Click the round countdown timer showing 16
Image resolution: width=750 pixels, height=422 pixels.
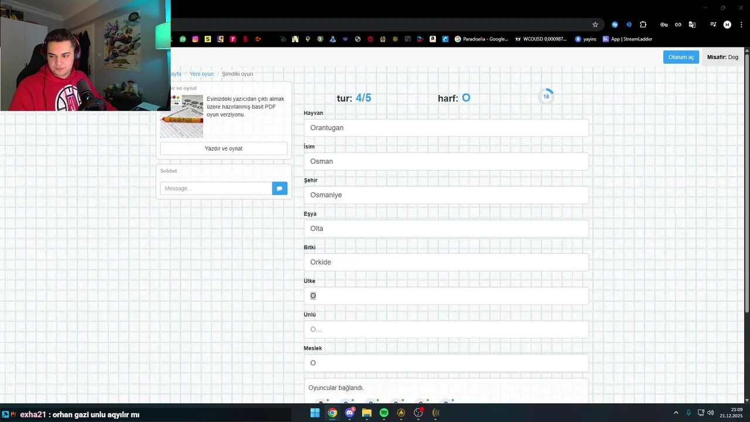tap(546, 97)
